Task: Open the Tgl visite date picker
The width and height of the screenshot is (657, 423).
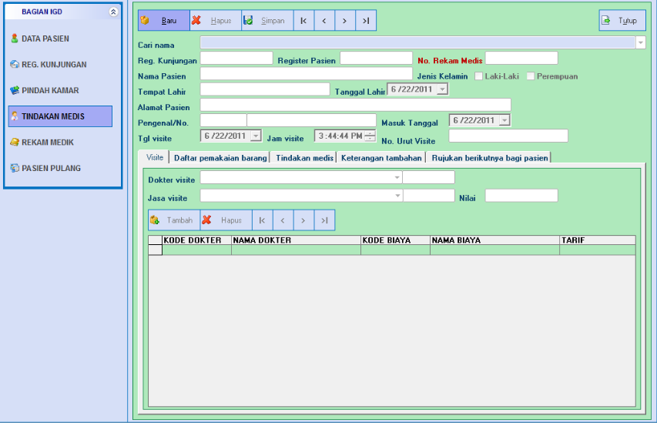Action: tap(256, 136)
